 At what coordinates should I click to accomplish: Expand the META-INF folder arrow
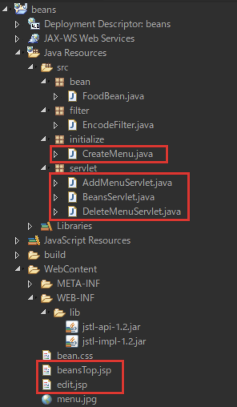pos(30,284)
